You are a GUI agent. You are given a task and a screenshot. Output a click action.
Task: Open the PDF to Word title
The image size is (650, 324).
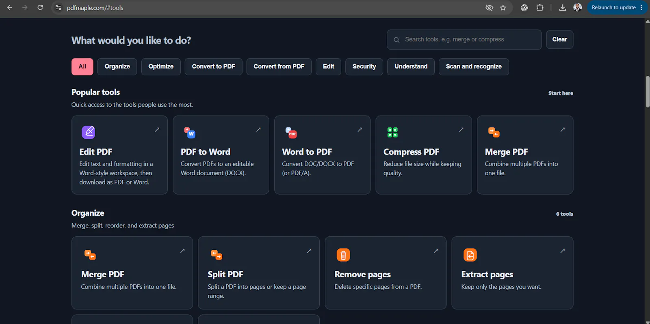206,152
